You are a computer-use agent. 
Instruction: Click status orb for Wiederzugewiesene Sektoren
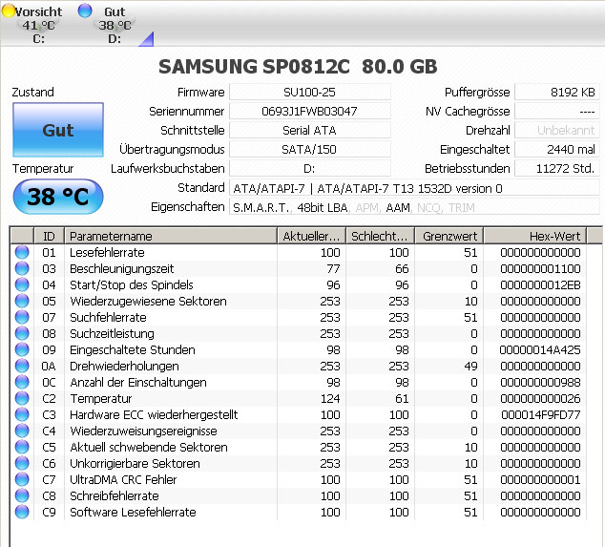(22, 301)
